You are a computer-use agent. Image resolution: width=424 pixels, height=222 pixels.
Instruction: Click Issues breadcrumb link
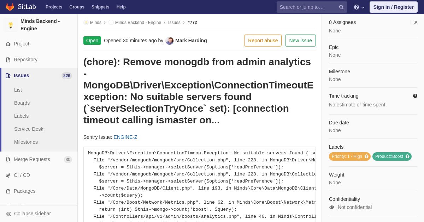(174, 23)
